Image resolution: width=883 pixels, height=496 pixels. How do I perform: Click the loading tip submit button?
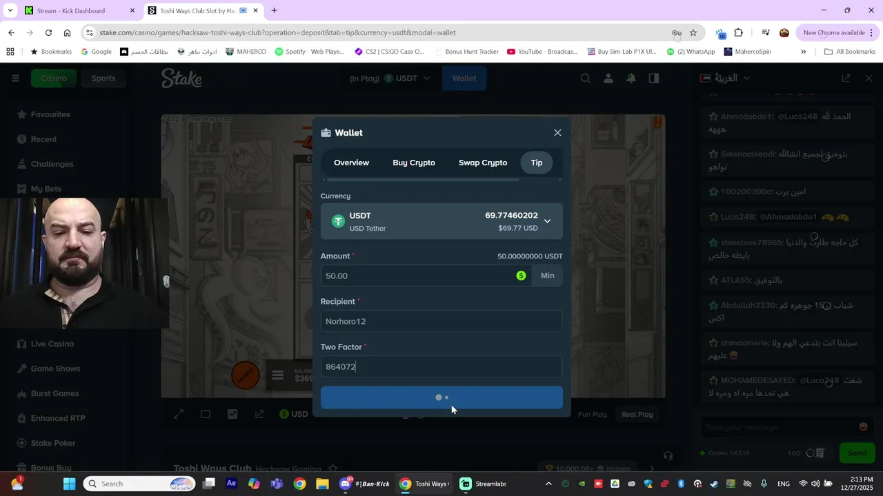[x=441, y=397]
